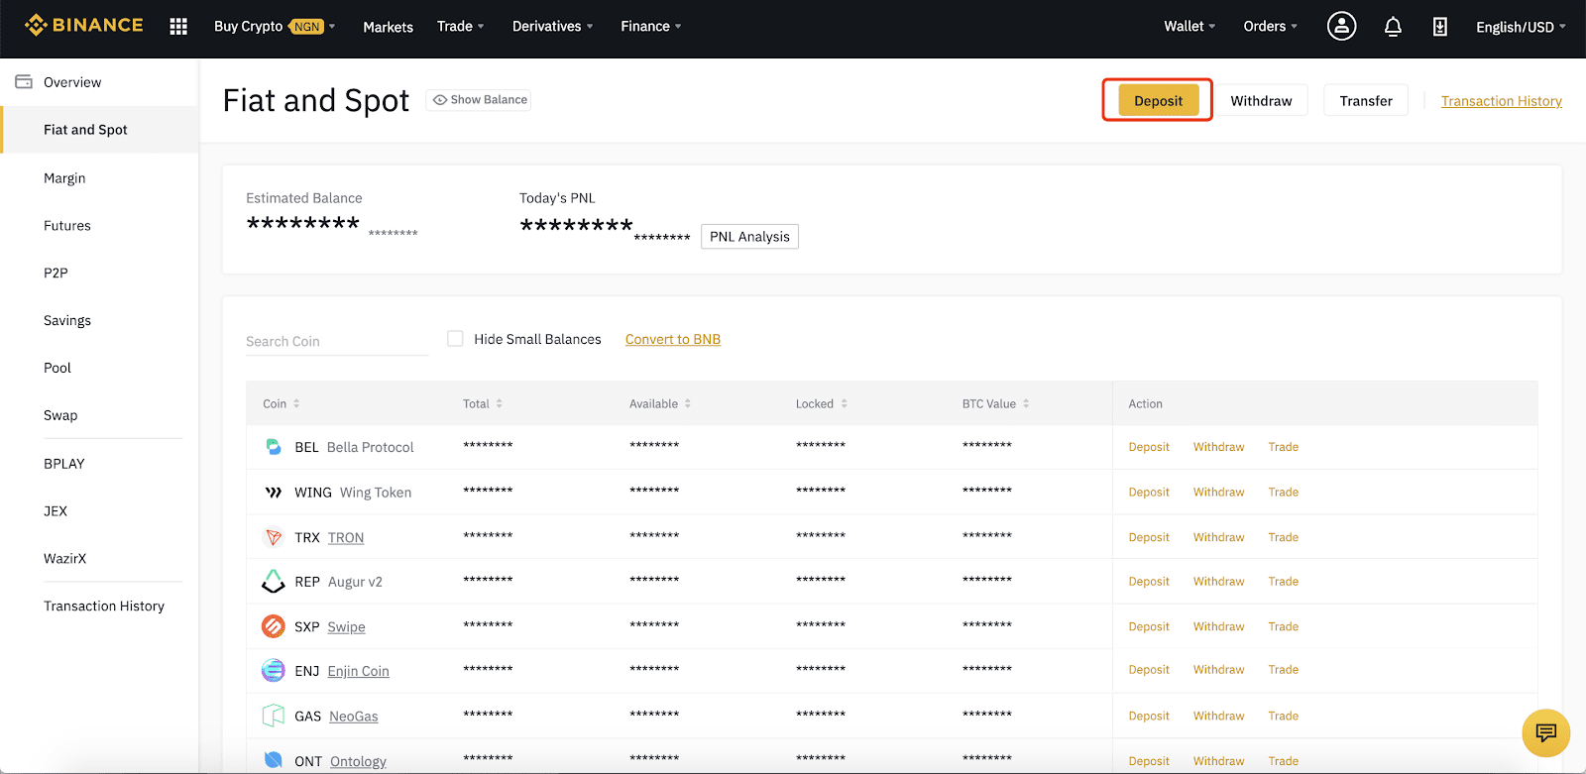
Task: Open the user profile icon
Action: coord(1341,26)
